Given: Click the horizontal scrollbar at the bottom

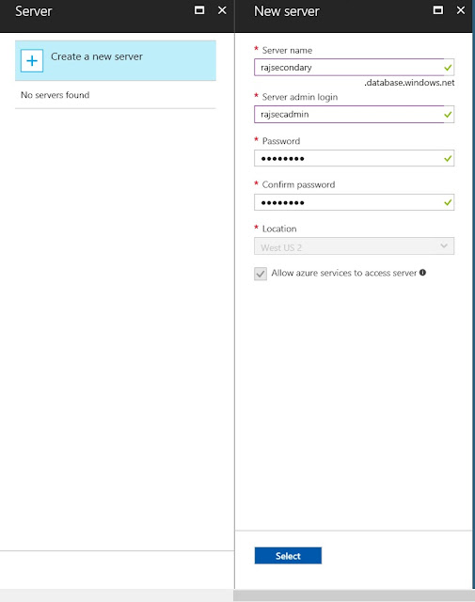Looking at the screenshot, I should click(354, 595).
